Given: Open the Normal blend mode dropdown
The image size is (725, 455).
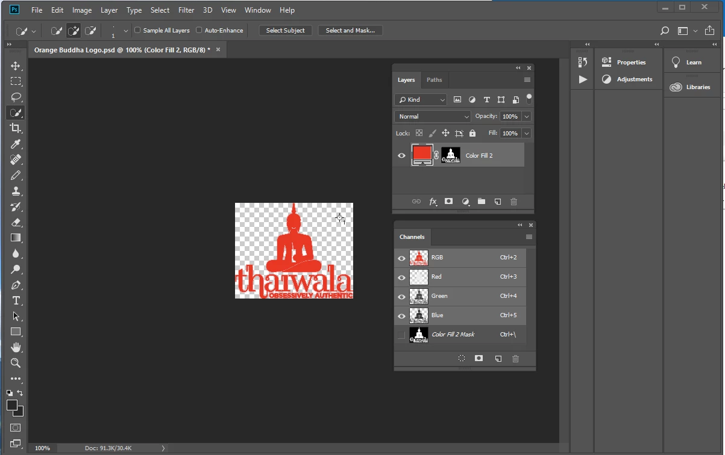Looking at the screenshot, I should pos(433,116).
